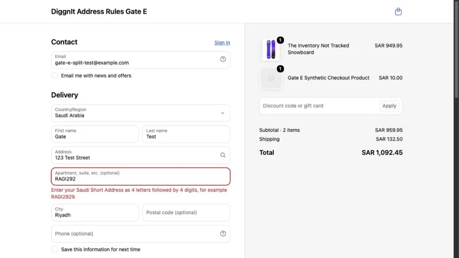Screen dimensions: 459x258
Task: Check Save this information for next time
Action: tap(55, 249)
